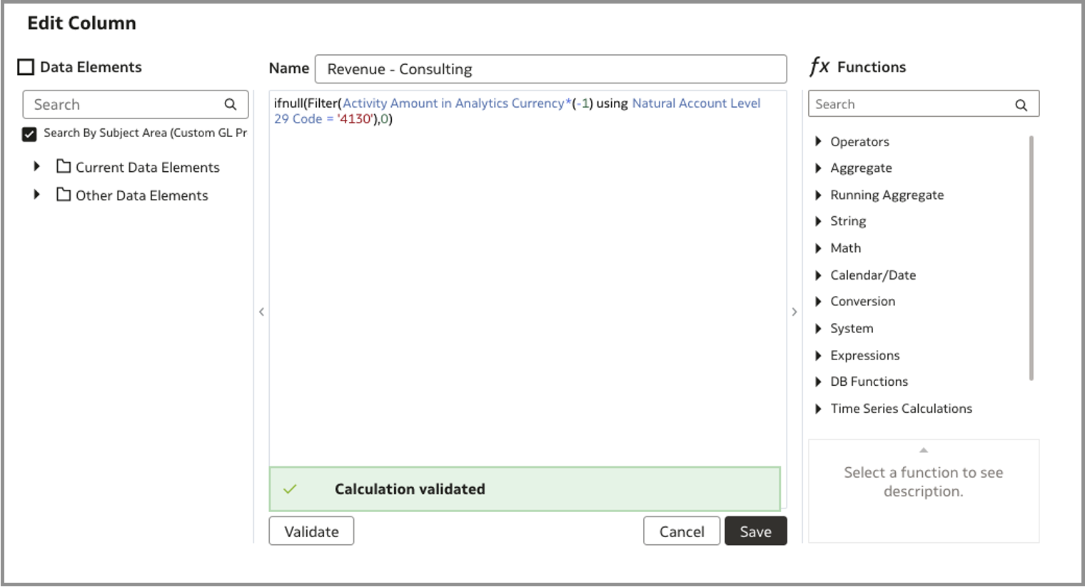
Task: Click the column Name input field
Action: 550,69
